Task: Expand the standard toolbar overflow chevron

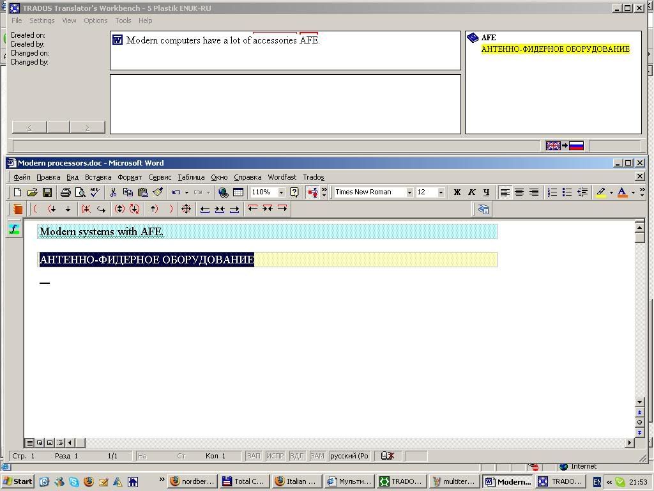Action: tap(324, 192)
